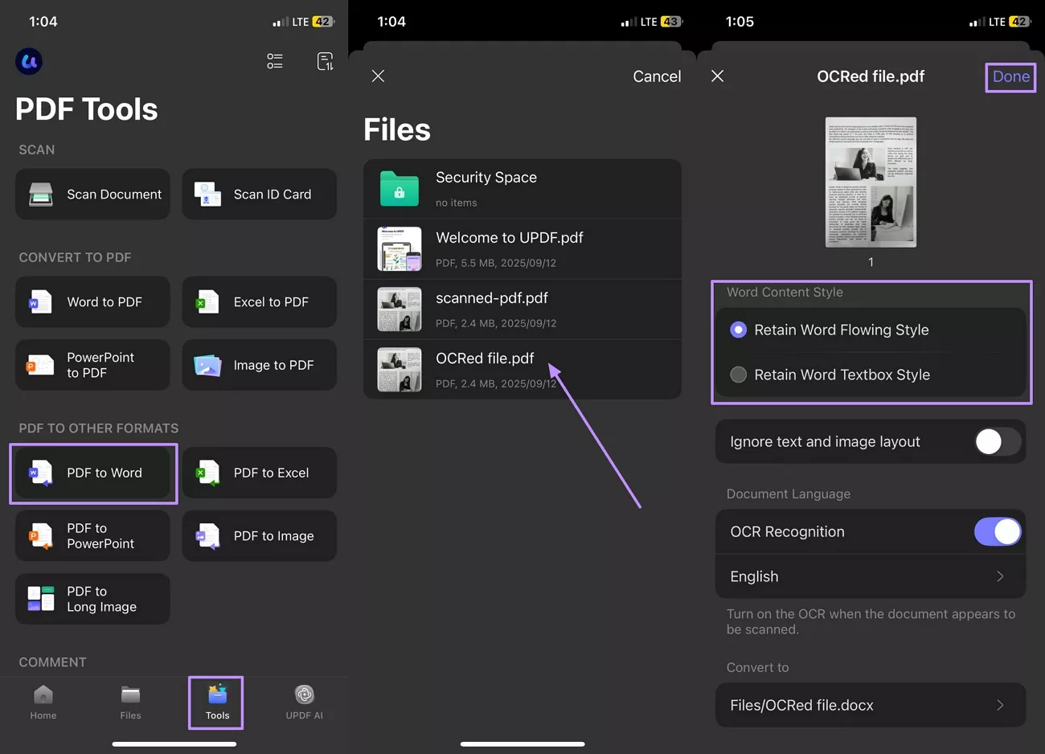Image resolution: width=1045 pixels, height=754 pixels.
Task: Select Retain Word Textbox Style option
Action: point(871,375)
